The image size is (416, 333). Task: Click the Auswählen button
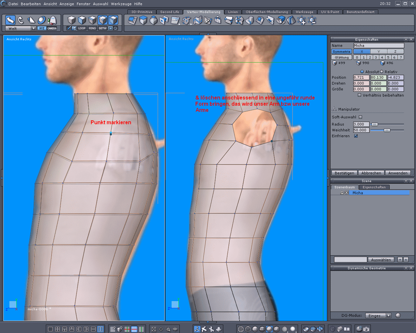[381, 260]
